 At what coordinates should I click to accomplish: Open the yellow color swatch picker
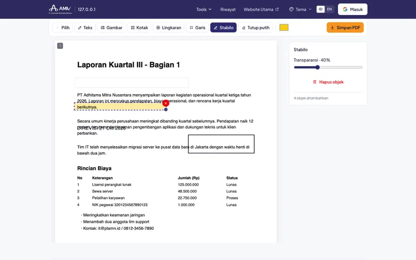[x=284, y=28]
